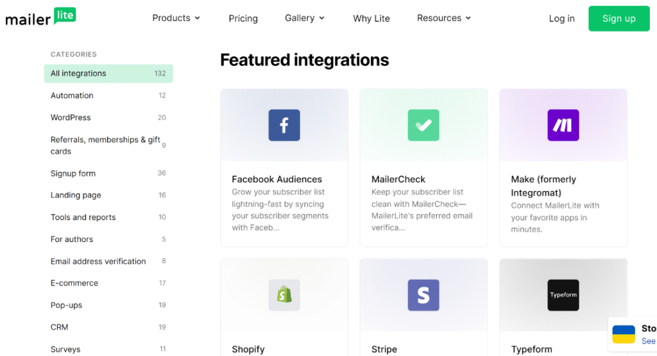Filter by the WordPress category
Screen dimensions: 657x356
click(x=71, y=117)
